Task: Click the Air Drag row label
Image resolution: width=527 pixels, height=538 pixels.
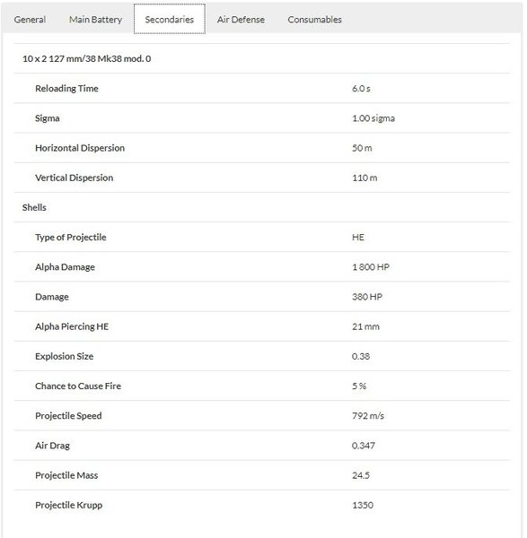Action: click(52, 446)
